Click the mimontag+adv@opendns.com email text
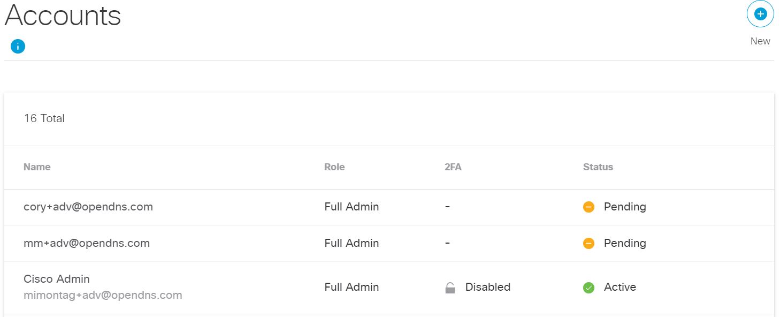780x317 pixels. click(103, 295)
